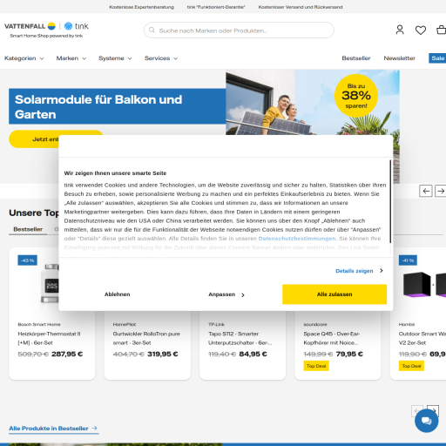This screenshot has width=446, height=446.
Task: Open Tapo S112 Unterputzschalter product
Action: 240,338
